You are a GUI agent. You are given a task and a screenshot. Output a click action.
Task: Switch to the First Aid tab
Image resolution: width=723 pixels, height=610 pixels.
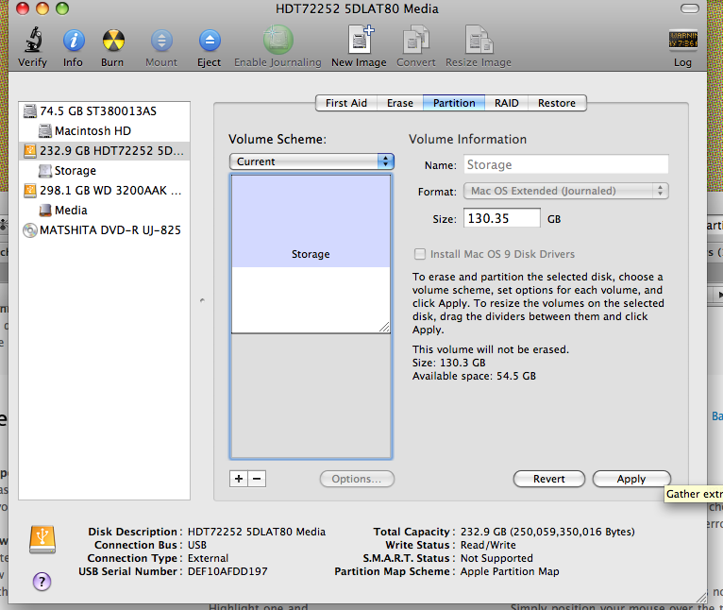(x=346, y=103)
